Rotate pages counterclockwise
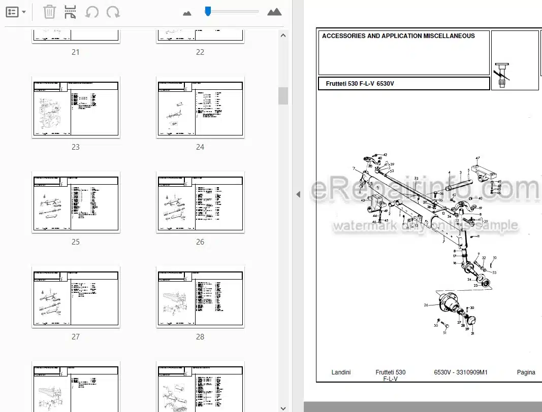 pyautogui.click(x=92, y=13)
